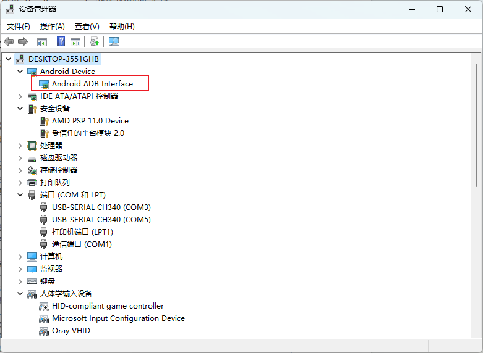Image resolution: width=483 pixels, height=353 pixels.
Task: Click the Oray VHID device icon
Action: (44, 331)
